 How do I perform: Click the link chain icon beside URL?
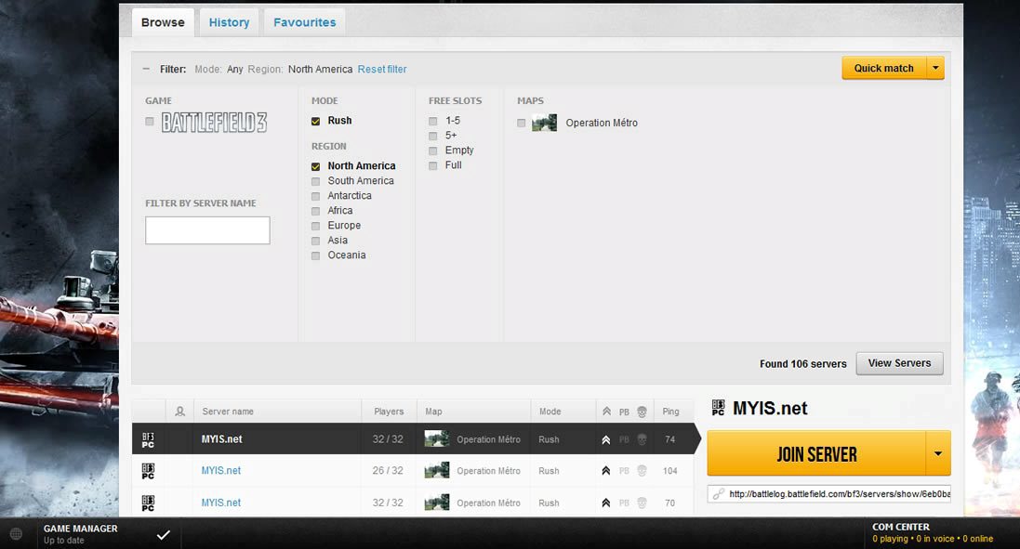pyautogui.click(x=718, y=494)
